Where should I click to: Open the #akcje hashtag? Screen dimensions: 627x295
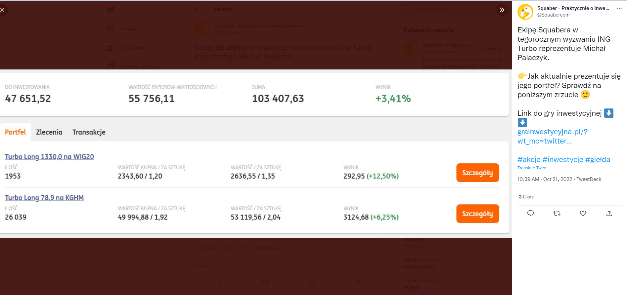(x=529, y=159)
